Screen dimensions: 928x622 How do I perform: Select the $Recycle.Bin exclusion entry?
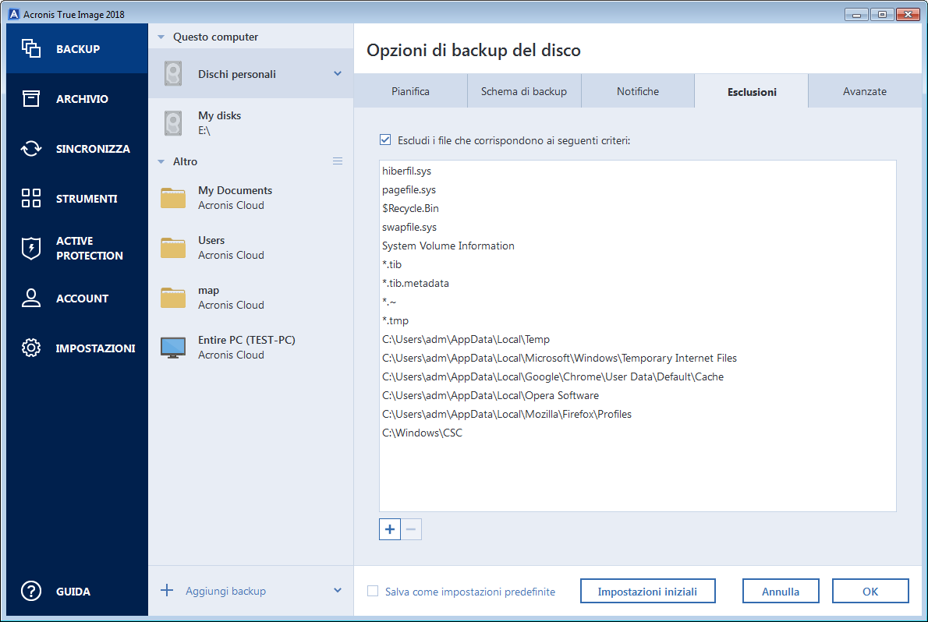pos(637,208)
